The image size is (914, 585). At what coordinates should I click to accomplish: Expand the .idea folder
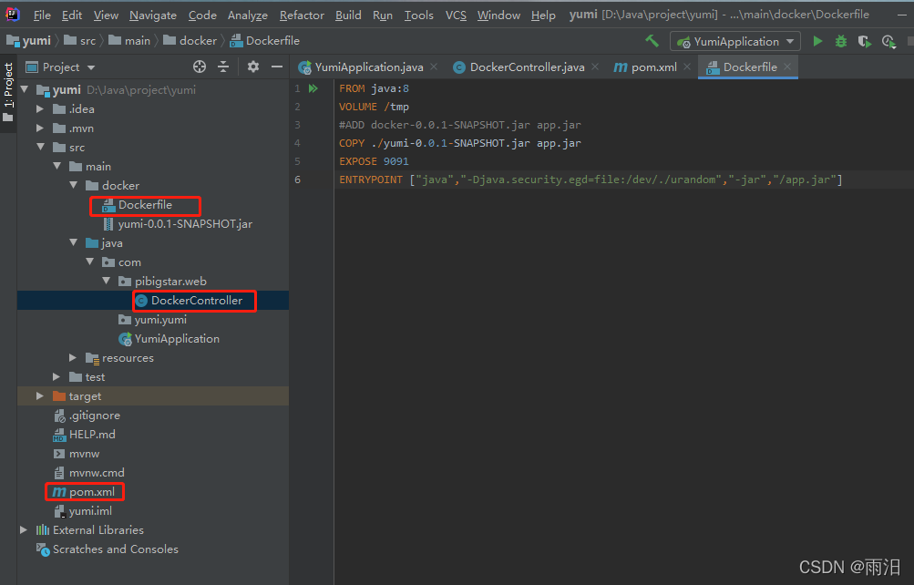[40, 109]
